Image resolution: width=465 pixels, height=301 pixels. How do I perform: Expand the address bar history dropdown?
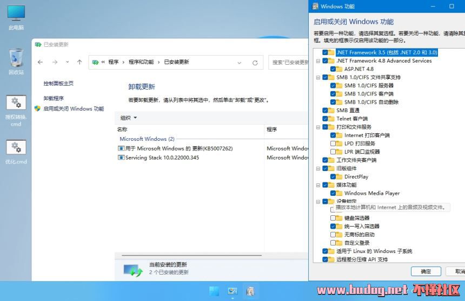[240, 63]
